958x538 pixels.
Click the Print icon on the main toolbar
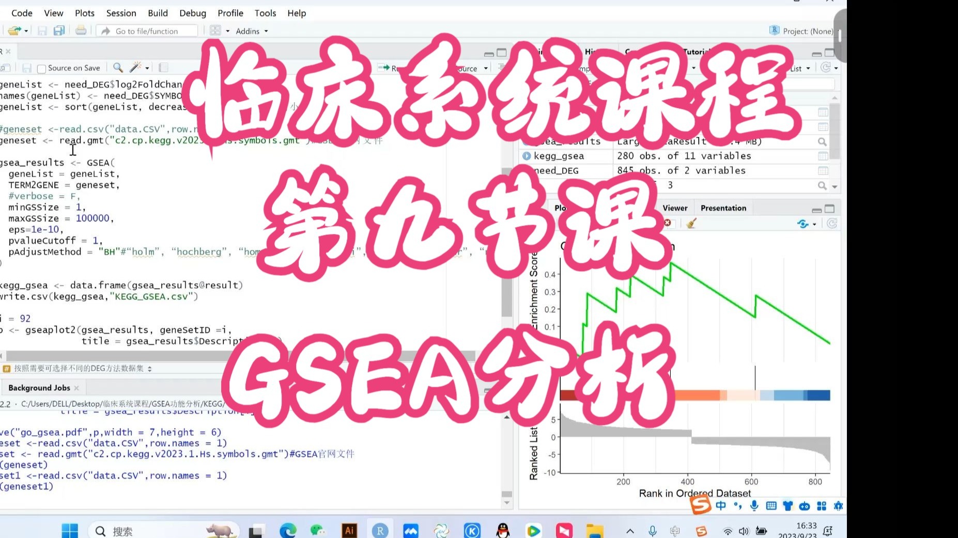point(81,30)
